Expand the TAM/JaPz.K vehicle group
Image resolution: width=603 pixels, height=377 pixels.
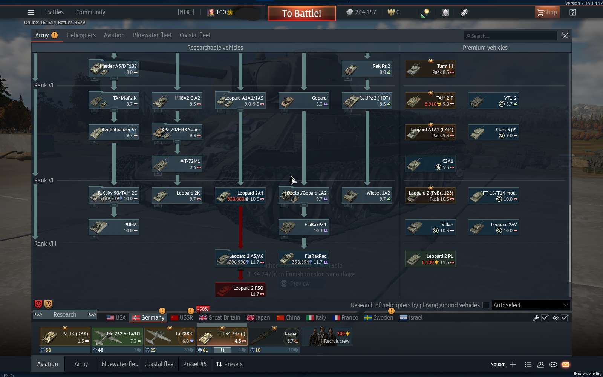tap(114, 110)
